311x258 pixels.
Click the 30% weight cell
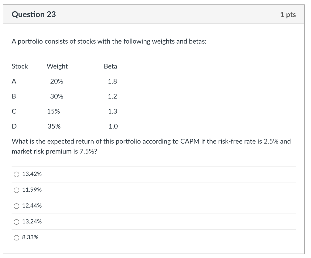tap(57, 96)
